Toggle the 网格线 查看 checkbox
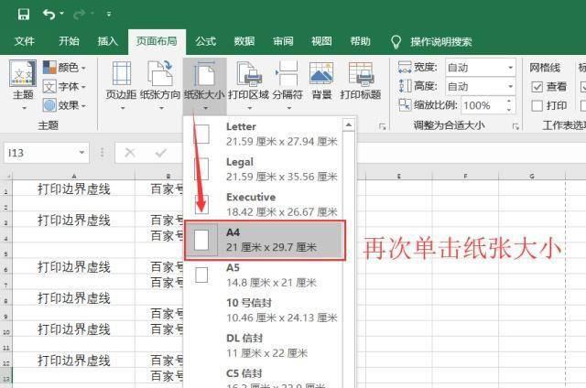The image size is (586, 388). pos(537,87)
